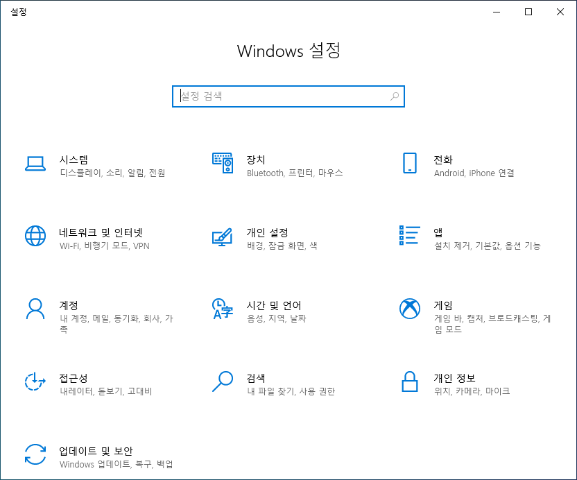Screen dimensions: 577x480
Task: Click description '게임 바, 캡처, 브로드캐스팅, 게임 모드'
Action: (492, 323)
